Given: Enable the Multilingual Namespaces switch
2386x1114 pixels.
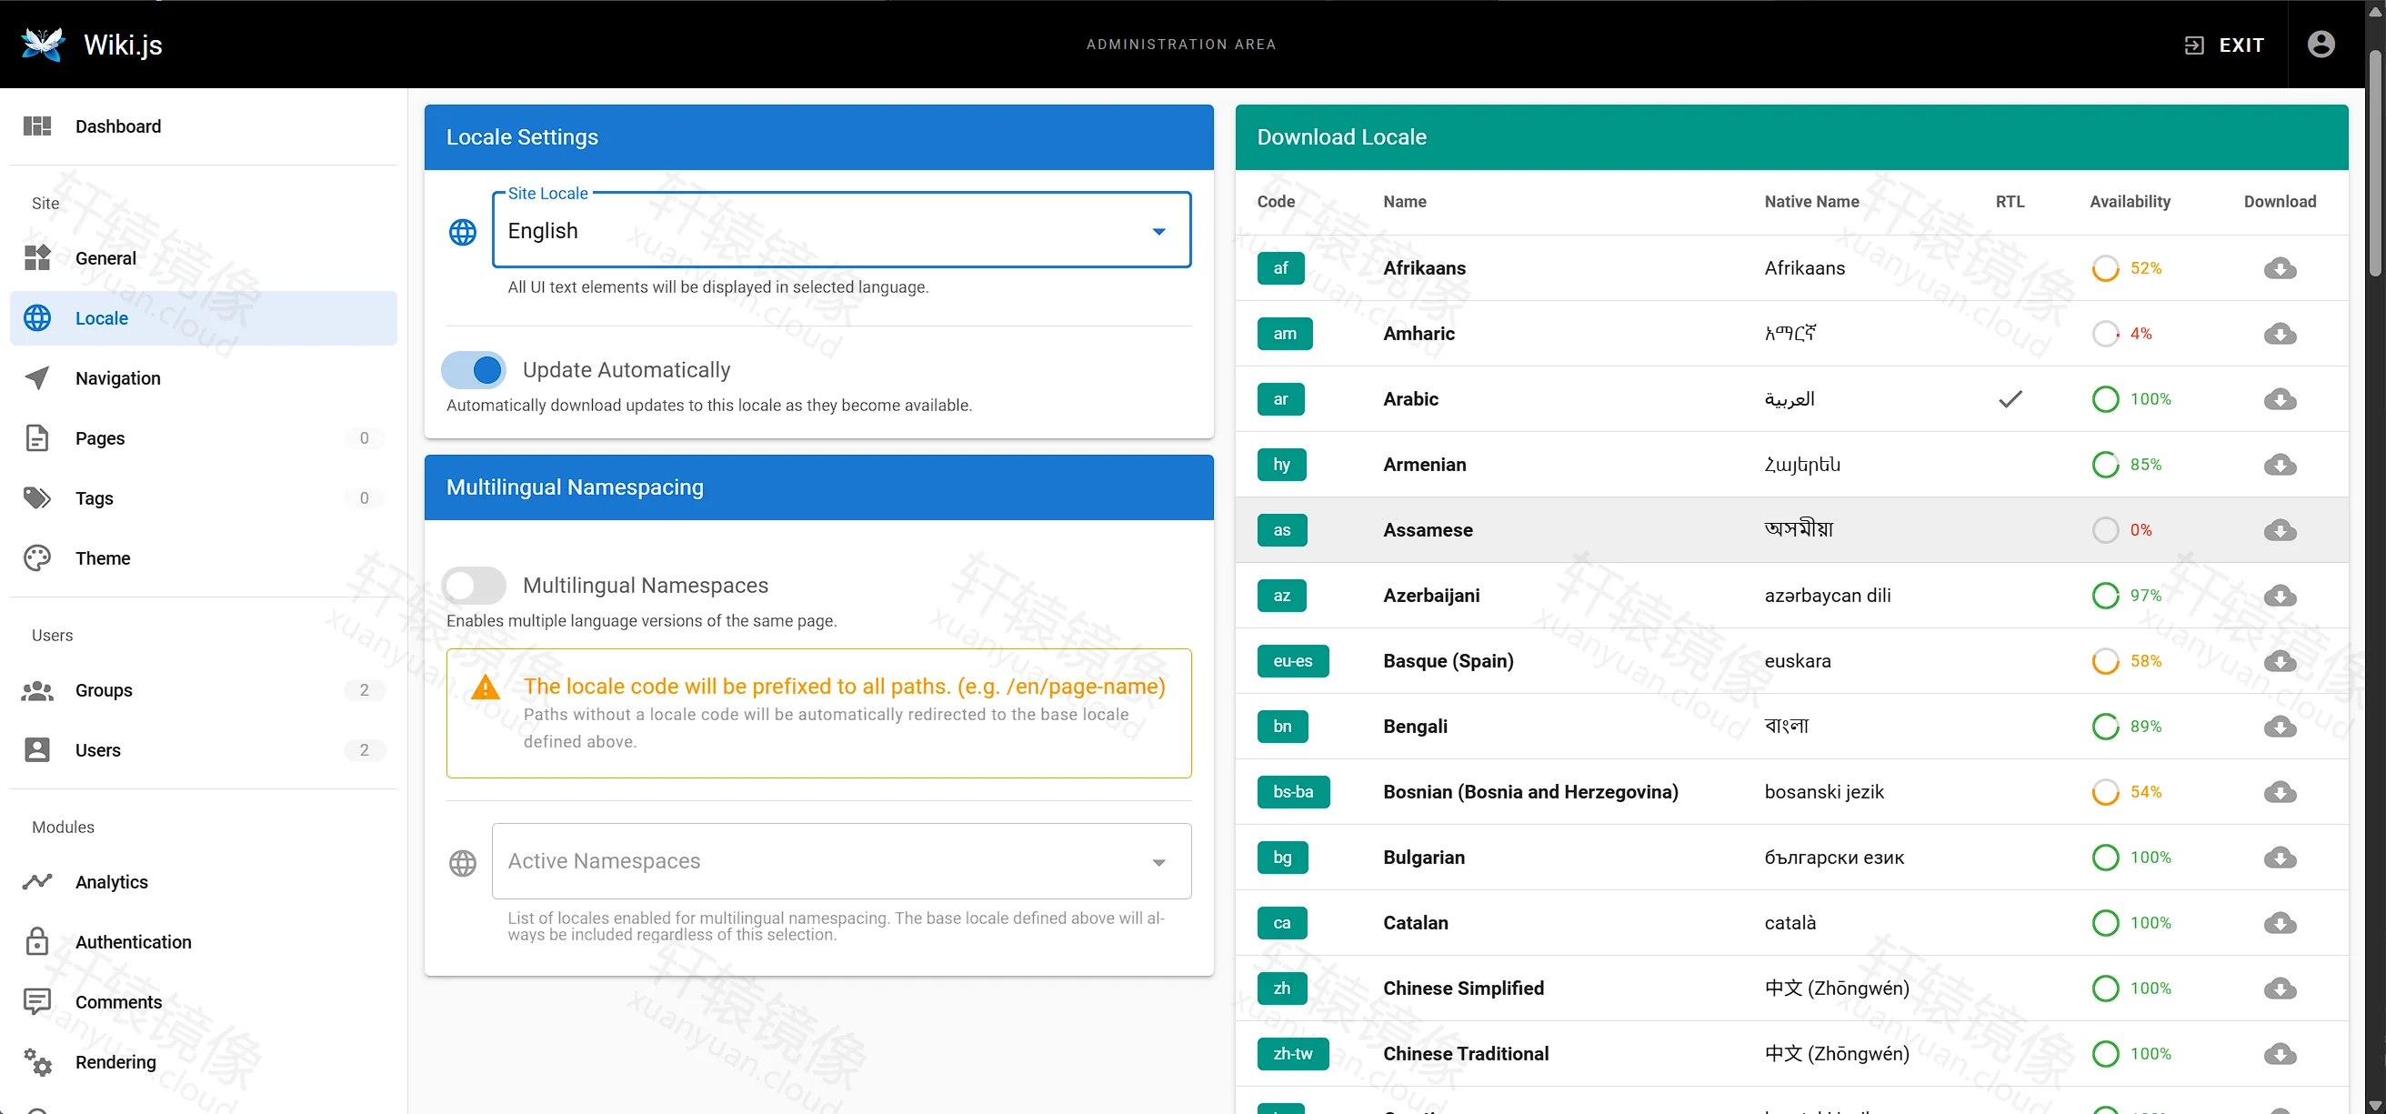Looking at the screenshot, I should pyautogui.click(x=474, y=586).
